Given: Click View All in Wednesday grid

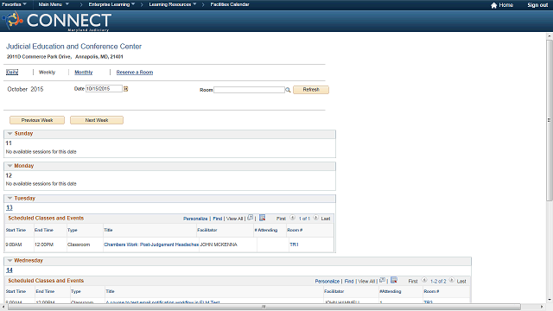Looking at the screenshot, I should 366,281.
